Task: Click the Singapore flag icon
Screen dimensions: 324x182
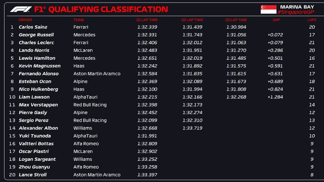Action: tap(268, 9)
